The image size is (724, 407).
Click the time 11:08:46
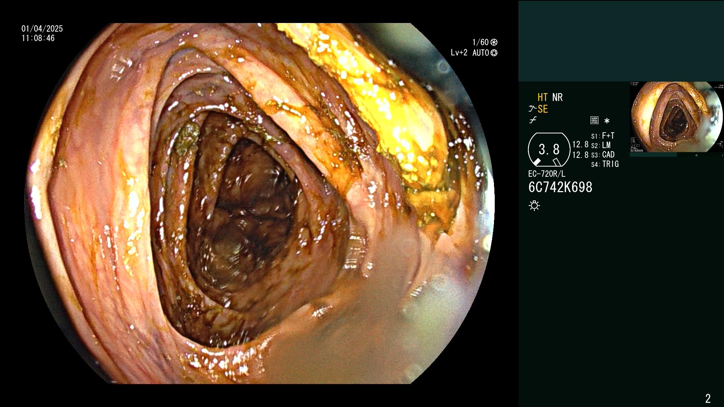pos(38,38)
